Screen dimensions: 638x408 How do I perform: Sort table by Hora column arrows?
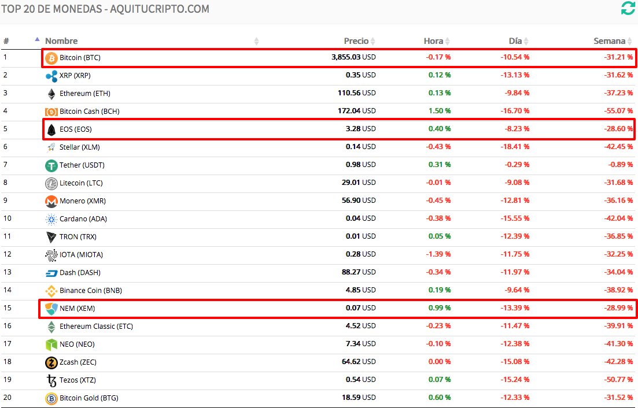coord(448,41)
